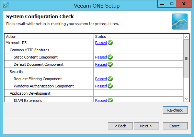The image size is (194, 137).
Task: Click the scrollbar up arrow
Action: click(x=186, y=37)
